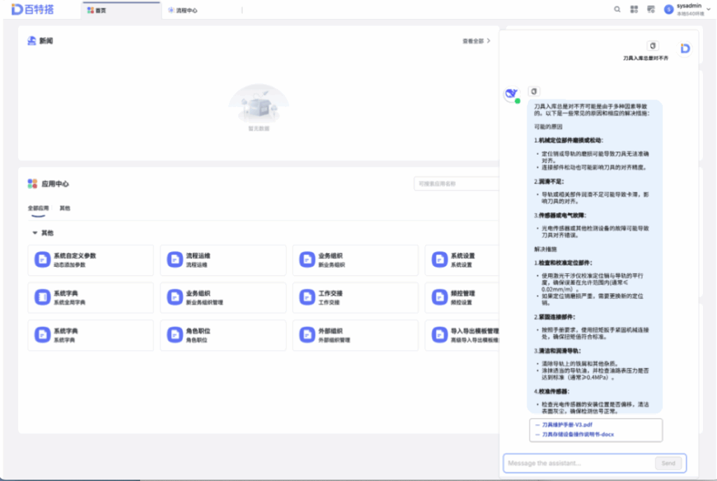Click the user's D avatar in the chat
Viewport: 717px width, 481px height.
pos(685,48)
